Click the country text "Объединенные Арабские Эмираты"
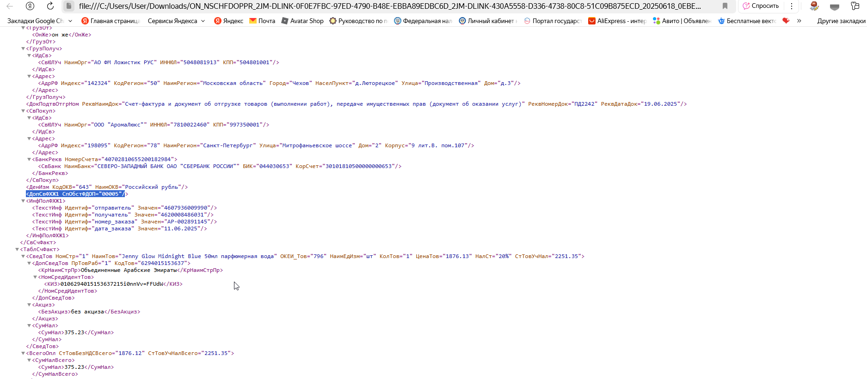The width and height of the screenshot is (867, 379). (x=129, y=270)
